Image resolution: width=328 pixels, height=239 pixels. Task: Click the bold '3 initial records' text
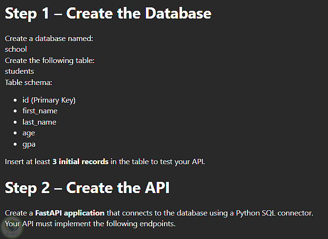(80, 161)
